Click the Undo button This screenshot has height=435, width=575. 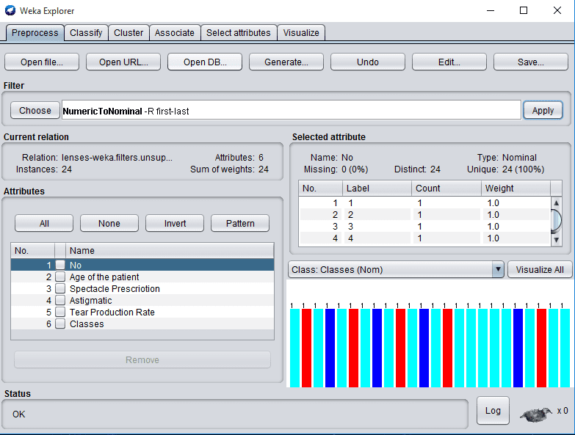pyautogui.click(x=368, y=62)
